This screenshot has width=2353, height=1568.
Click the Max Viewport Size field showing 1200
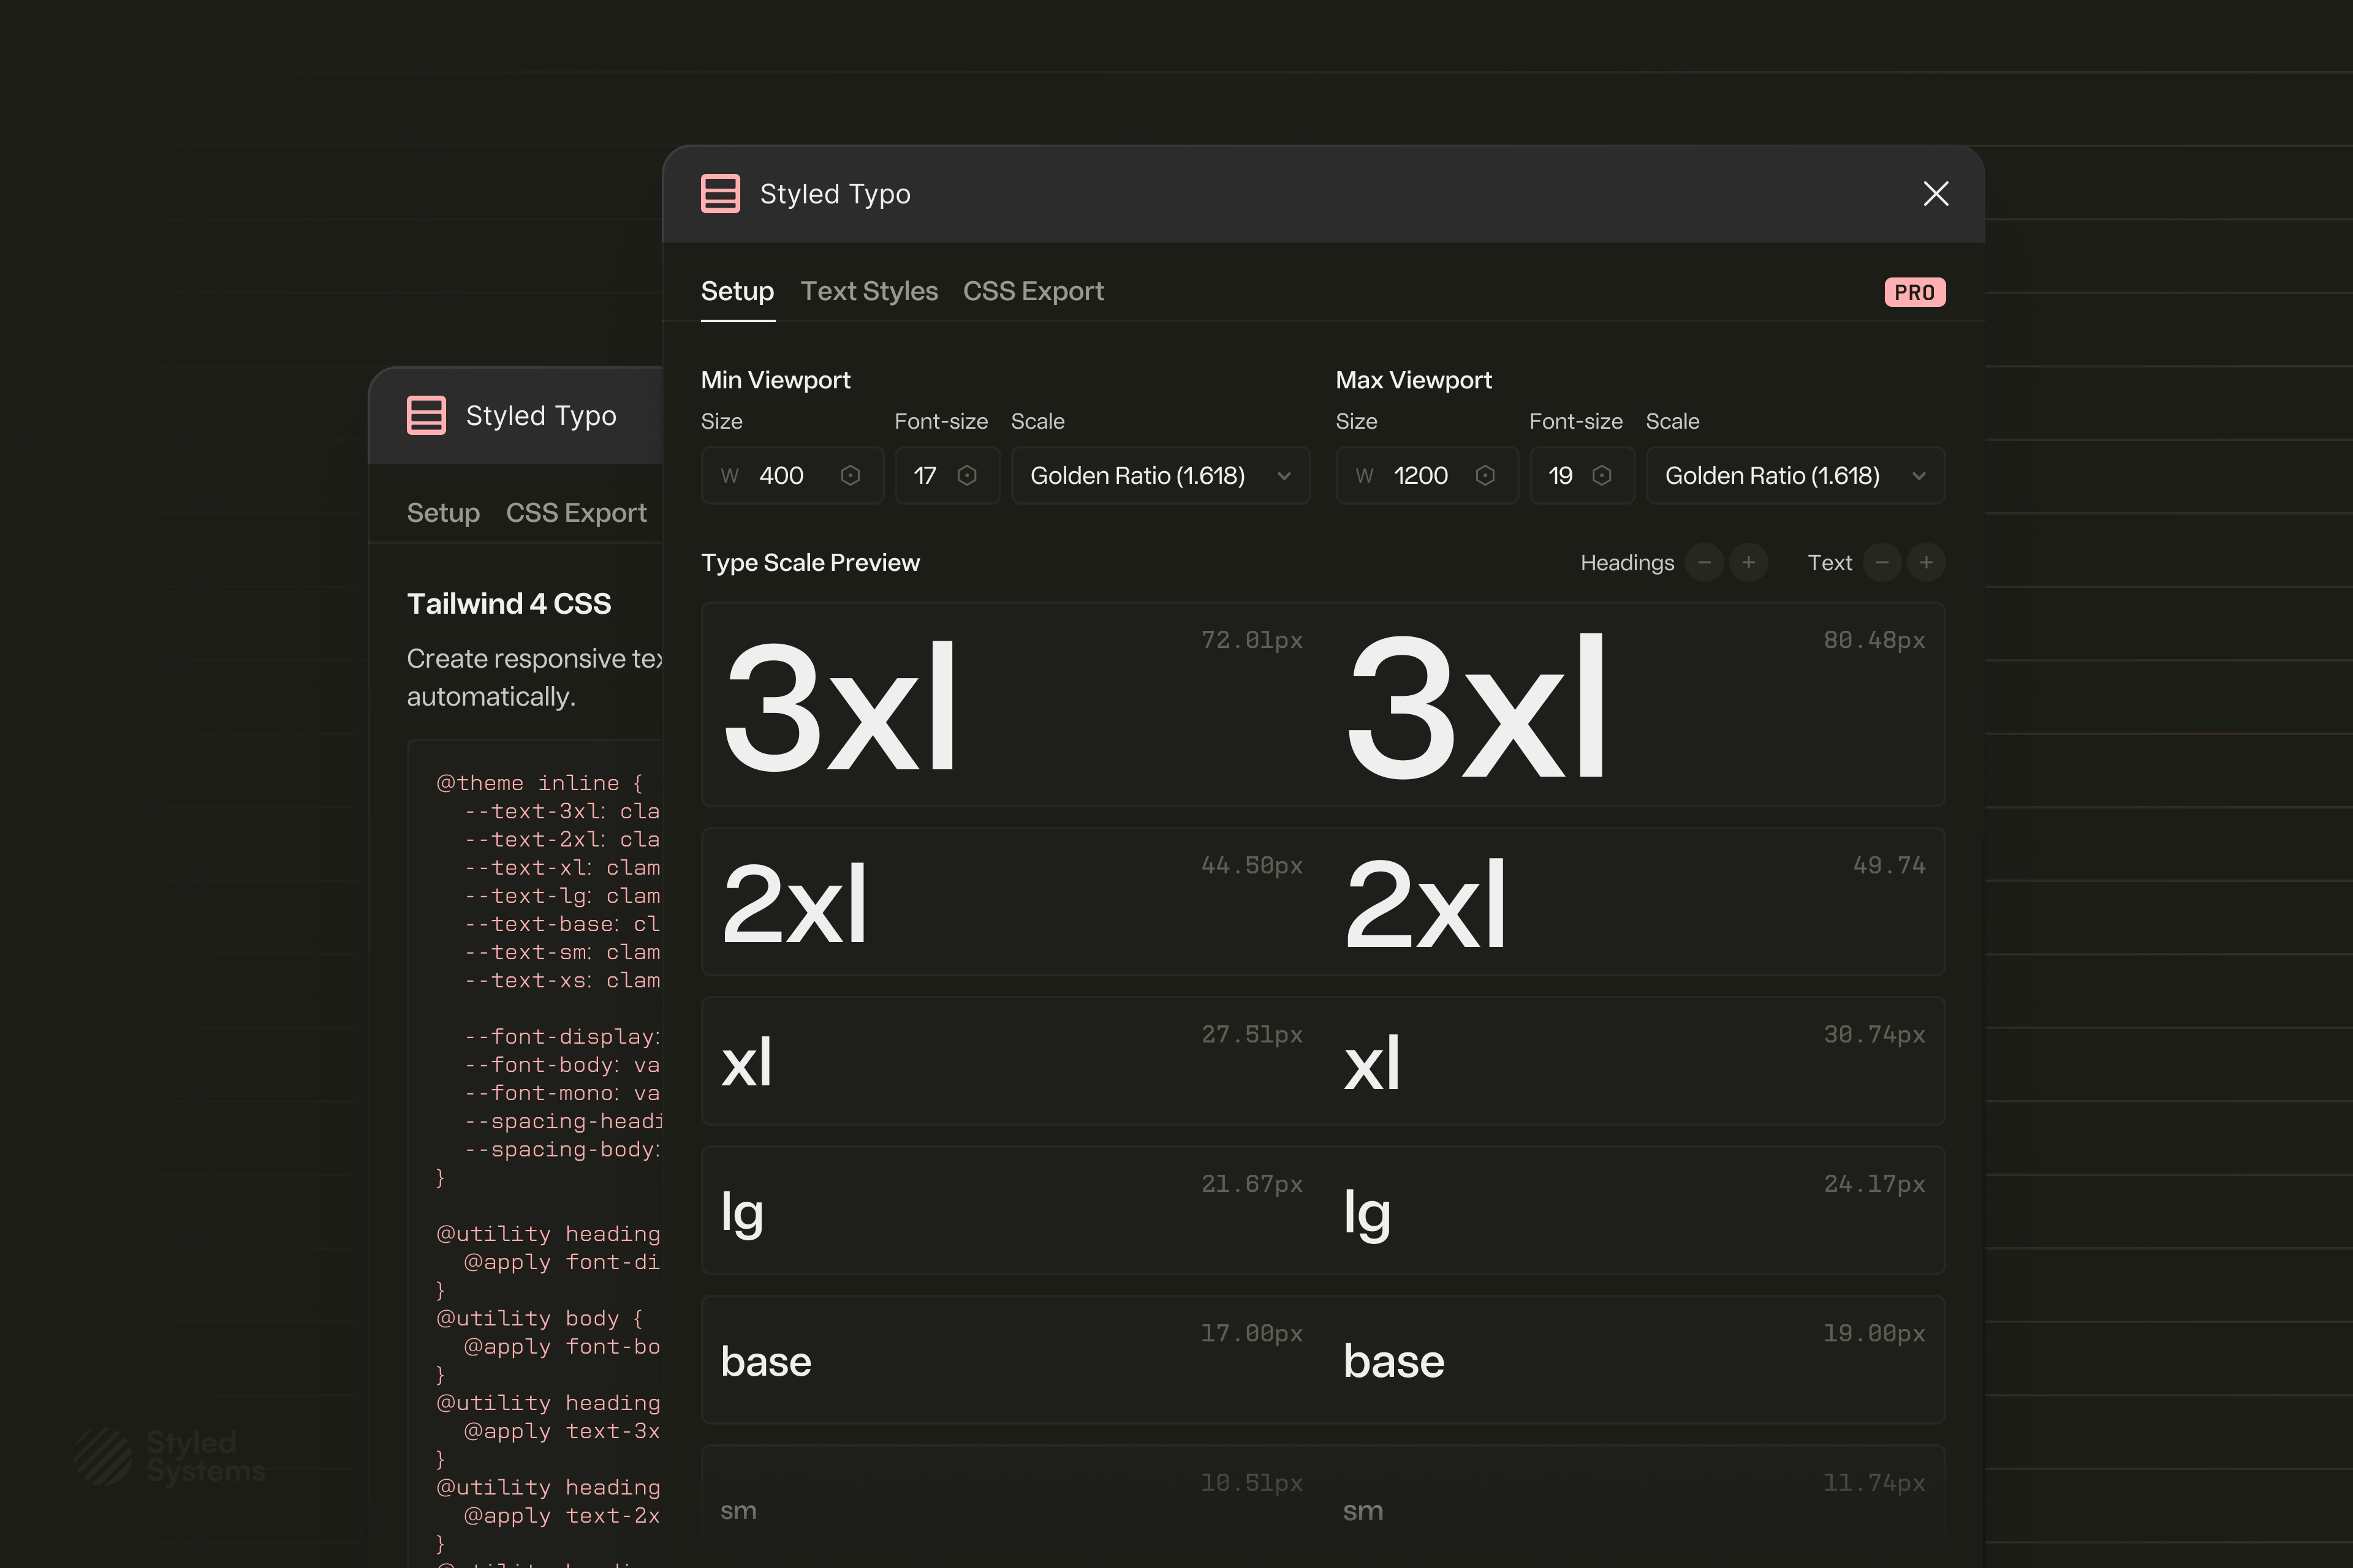(x=1427, y=475)
